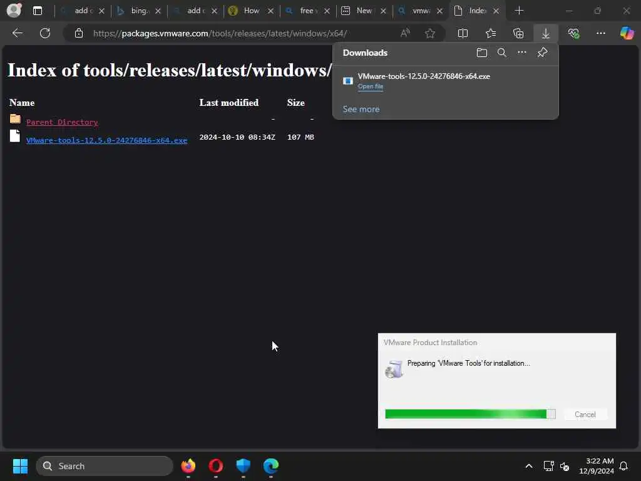Open the Collections icon

(x=518, y=33)
